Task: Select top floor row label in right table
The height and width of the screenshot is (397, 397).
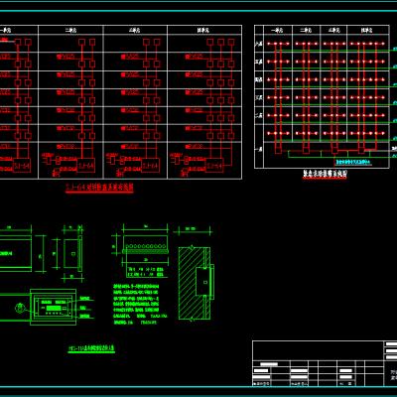Action: (x=259, y=44)
